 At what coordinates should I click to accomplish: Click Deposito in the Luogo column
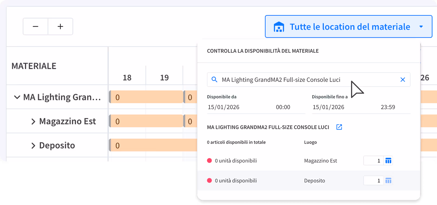[x=315, y=181]
